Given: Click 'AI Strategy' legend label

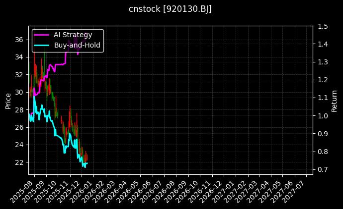Looking at the screenshot, I should (x=73, y=35).
